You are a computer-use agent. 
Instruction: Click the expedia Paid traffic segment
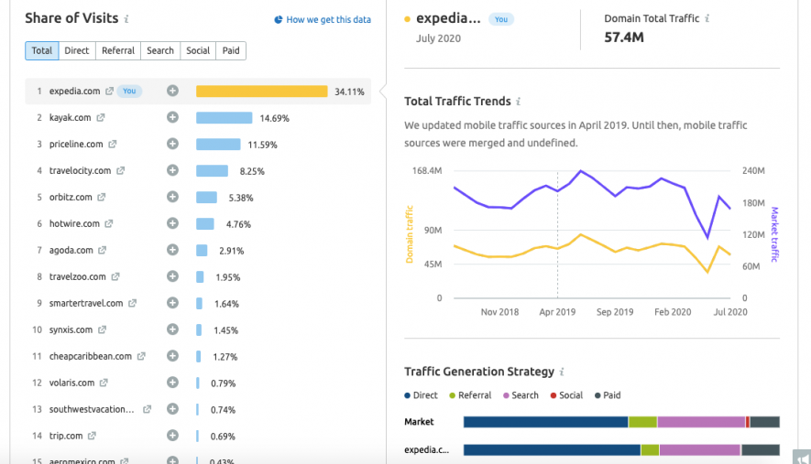761,450
